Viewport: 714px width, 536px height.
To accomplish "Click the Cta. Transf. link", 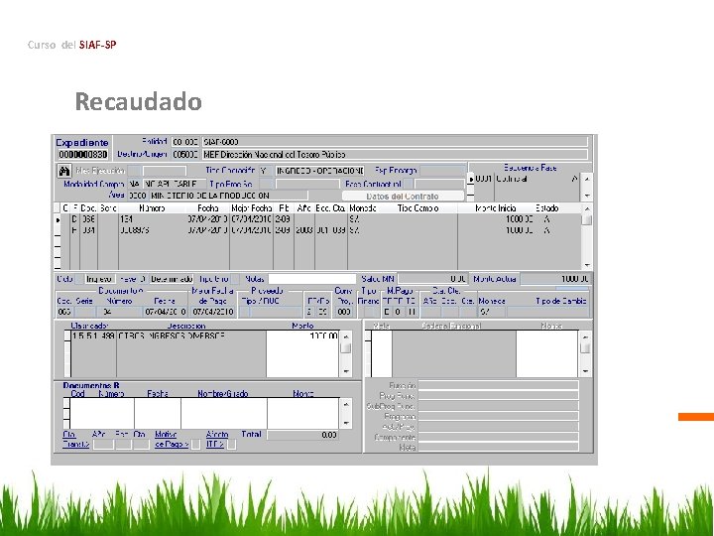I will (75, 440).
